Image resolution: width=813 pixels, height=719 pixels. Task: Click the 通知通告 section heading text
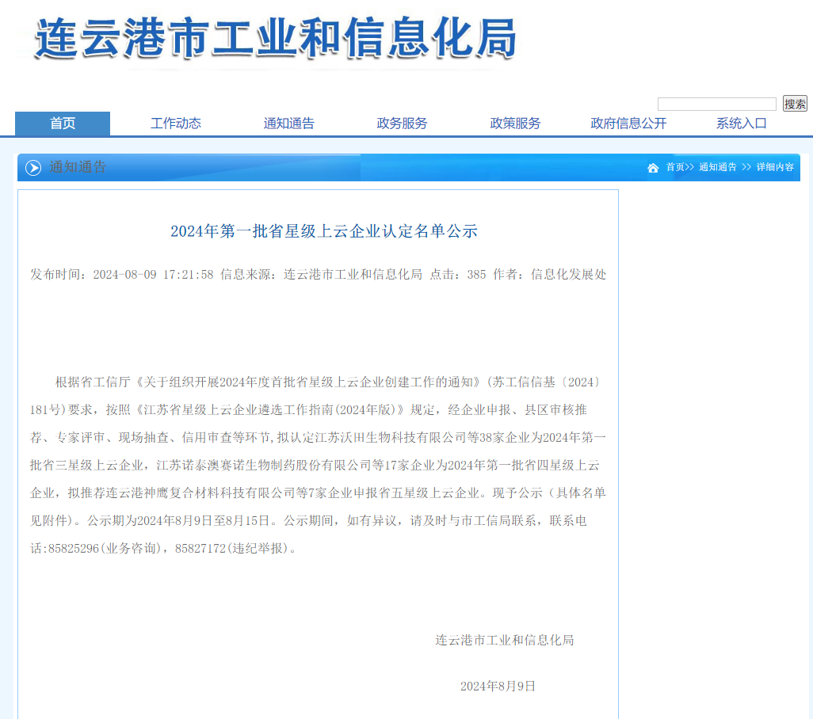click(x=78, y=167)
